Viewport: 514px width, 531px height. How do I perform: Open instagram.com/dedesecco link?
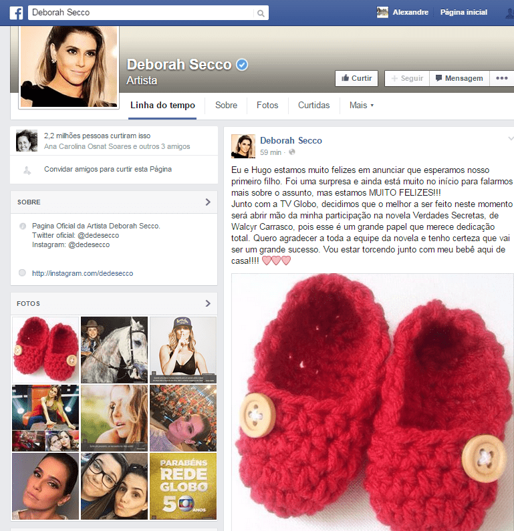pyautogui.click(x=83, y=273)
